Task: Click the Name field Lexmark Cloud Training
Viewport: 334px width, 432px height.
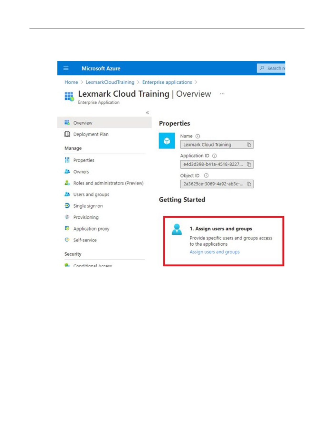Action: [217, 145]
